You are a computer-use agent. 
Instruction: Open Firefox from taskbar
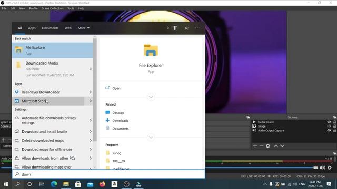tap(102, 184)
